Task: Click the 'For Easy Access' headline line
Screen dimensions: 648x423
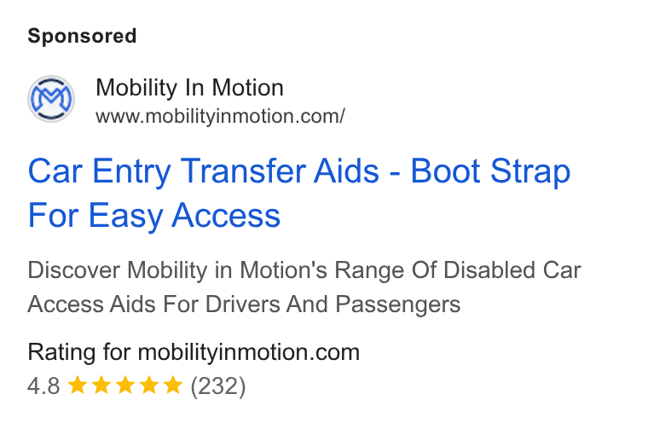Action: 154,216
